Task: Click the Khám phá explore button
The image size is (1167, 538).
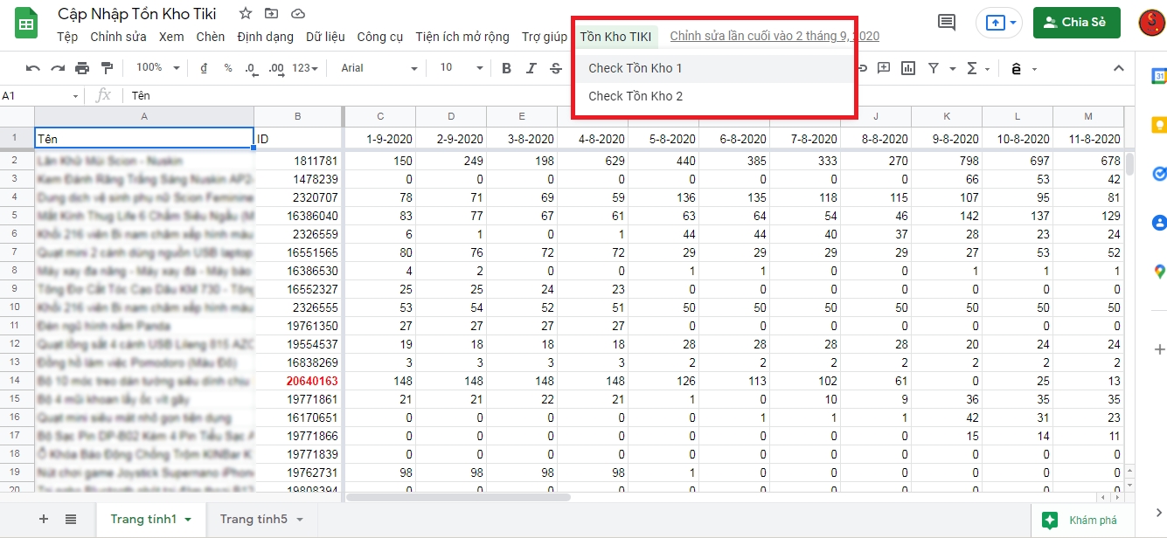Action: coord(1081,521)
